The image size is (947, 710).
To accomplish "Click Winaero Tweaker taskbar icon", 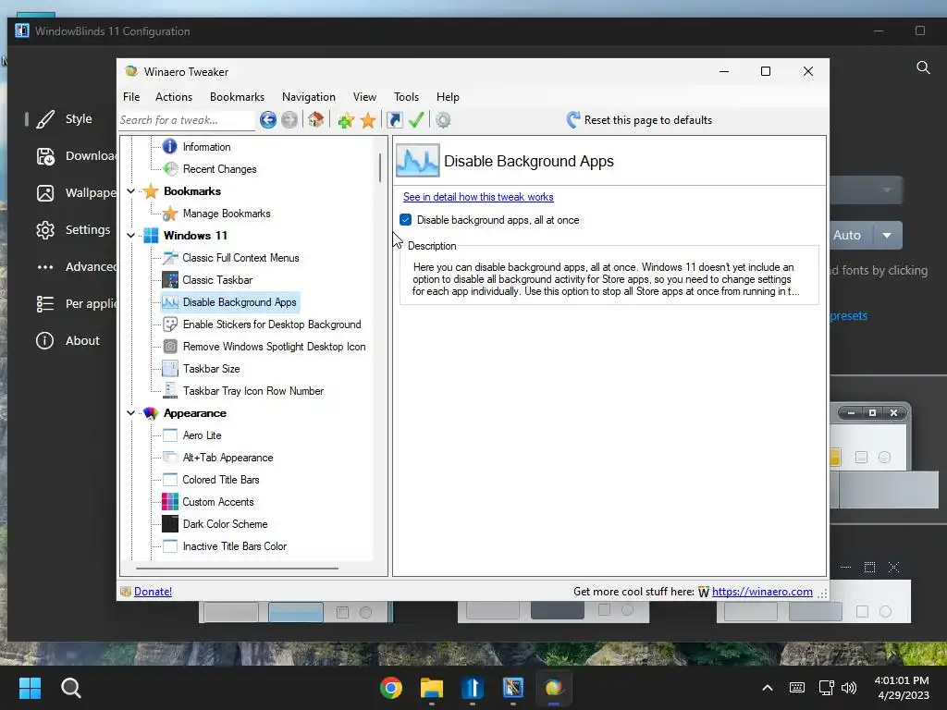I will pyautogui.click(x=553, y=688).
